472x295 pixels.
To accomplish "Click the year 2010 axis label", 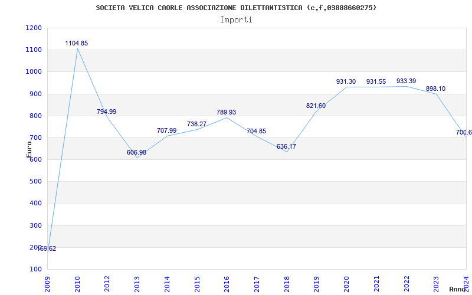I will 77,284.
